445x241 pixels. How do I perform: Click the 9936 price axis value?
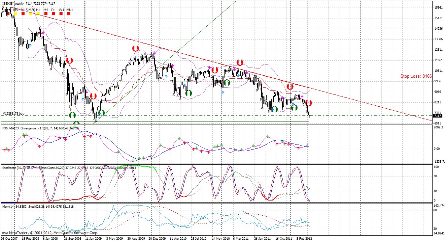[438, 81]
